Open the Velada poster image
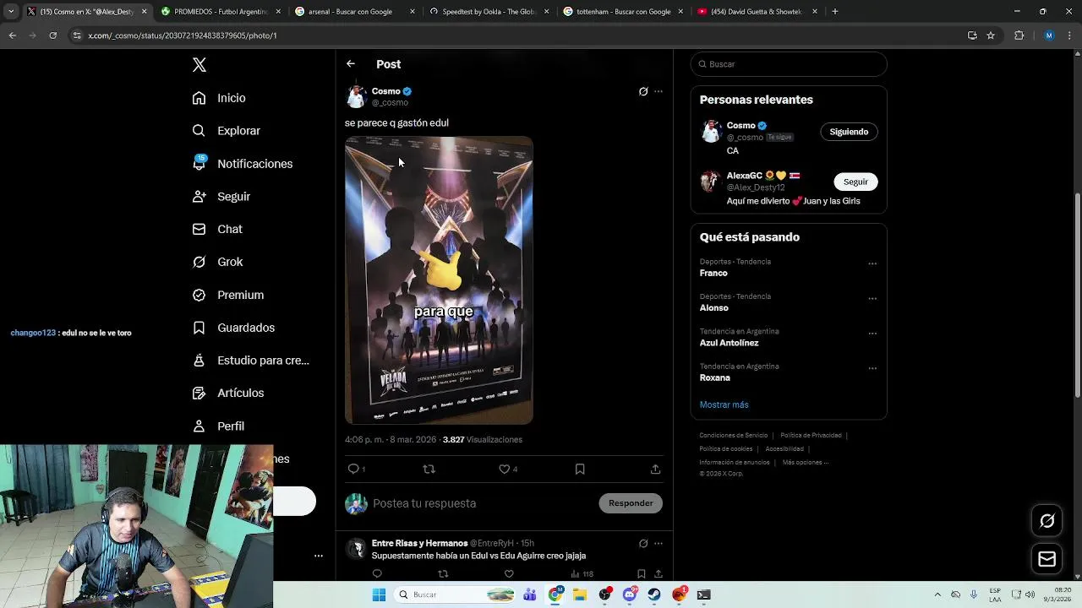The height and width of the screenshot is (608, 1082). coord(439,280)
